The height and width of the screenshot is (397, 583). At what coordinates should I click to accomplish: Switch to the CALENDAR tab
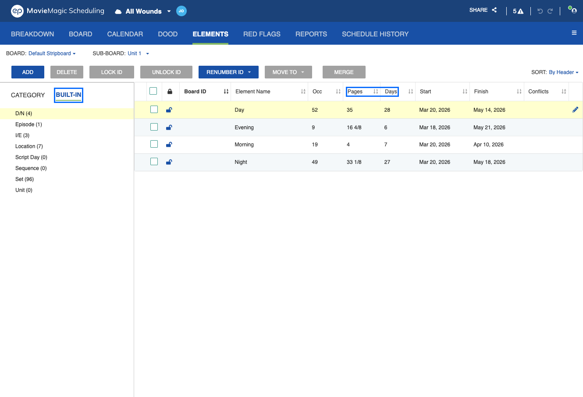tap(125, 34)
